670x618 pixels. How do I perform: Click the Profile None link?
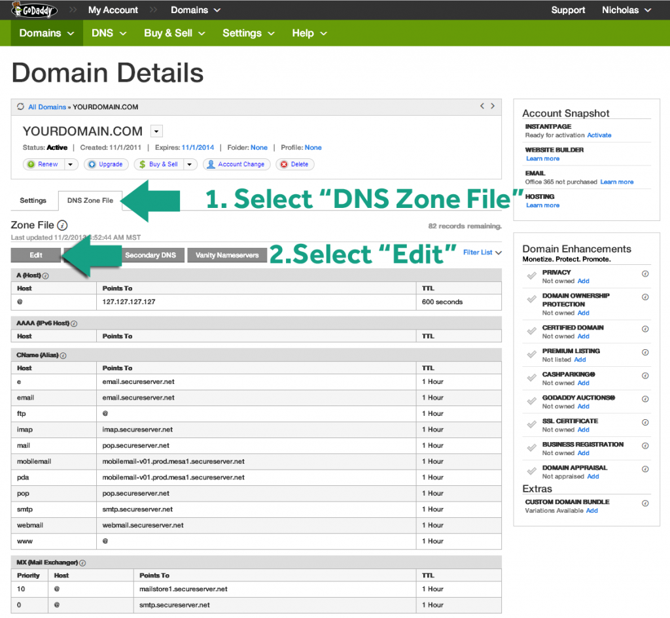pyautogui.click(x=313, y=147)
